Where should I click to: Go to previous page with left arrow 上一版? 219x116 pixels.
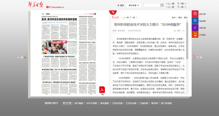(x=22, y=57)
